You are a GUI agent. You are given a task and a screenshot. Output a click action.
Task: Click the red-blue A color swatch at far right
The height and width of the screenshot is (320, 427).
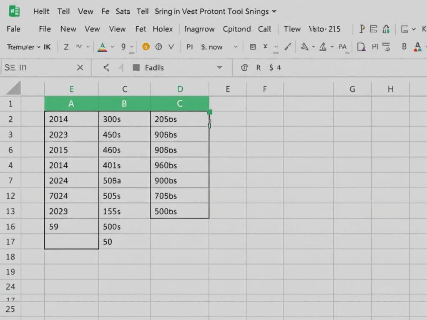click(x=417, y=47)
